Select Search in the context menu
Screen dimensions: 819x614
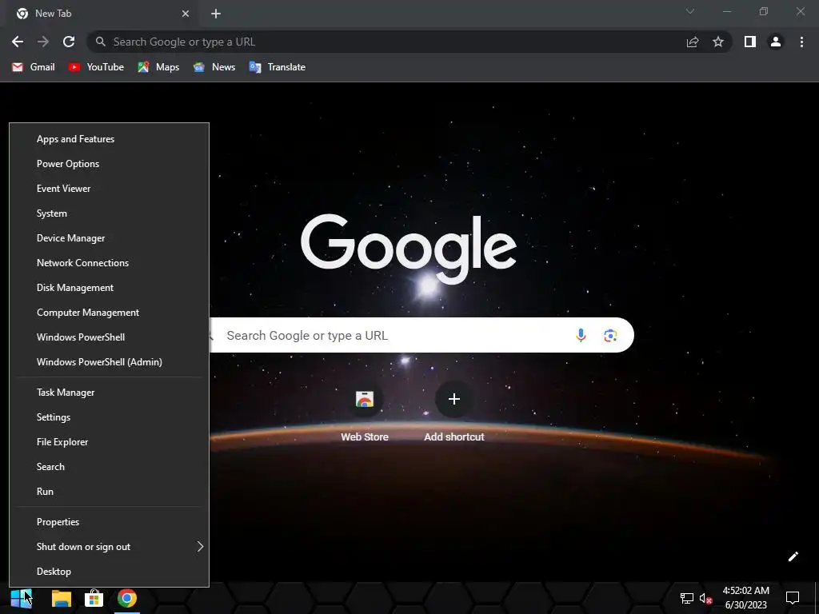click(109, 467)
